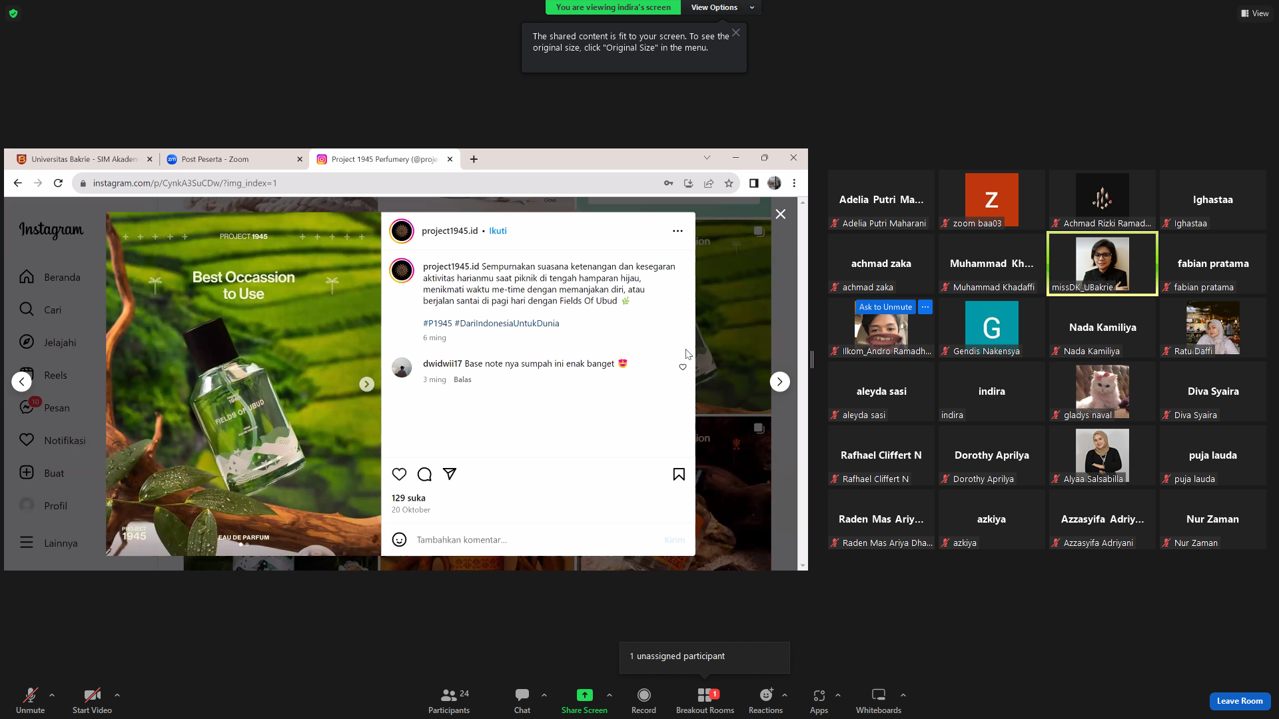Click Ask to Unmute on Ilkom_Andro tile
1279x719 pixels.
coord(885,307)
